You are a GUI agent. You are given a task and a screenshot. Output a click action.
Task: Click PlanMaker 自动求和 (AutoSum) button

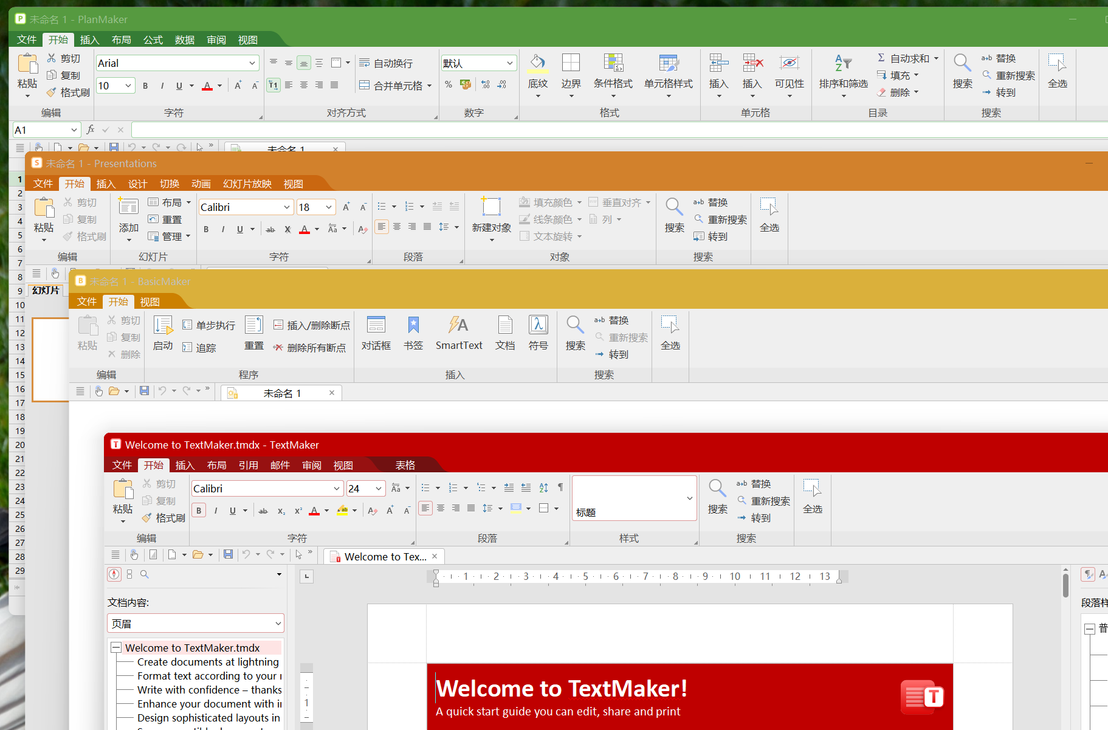pyautogui.click(x=908, y=58)
